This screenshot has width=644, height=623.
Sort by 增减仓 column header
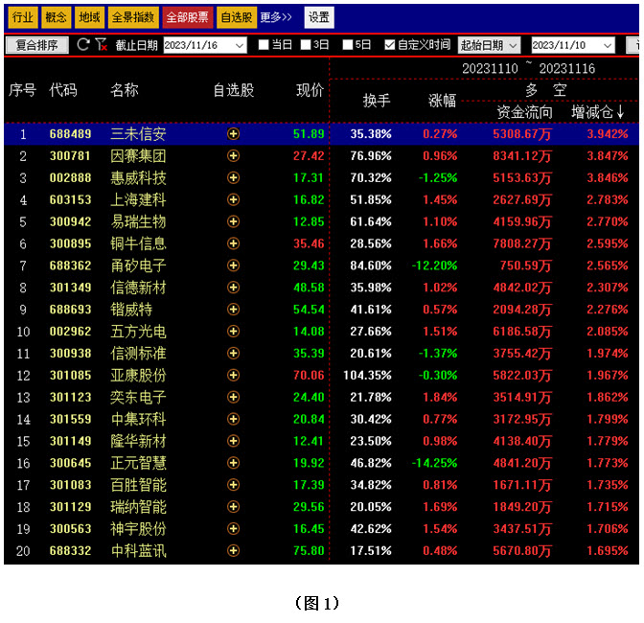[598, 112]
